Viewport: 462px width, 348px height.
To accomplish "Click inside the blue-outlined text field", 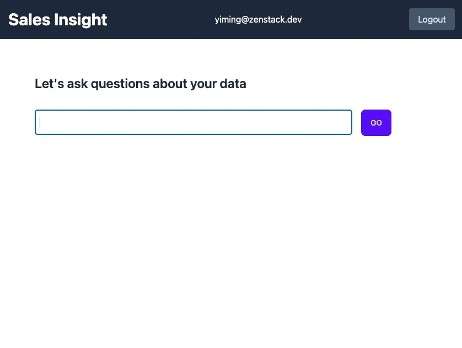I will (x=193, y=122).
